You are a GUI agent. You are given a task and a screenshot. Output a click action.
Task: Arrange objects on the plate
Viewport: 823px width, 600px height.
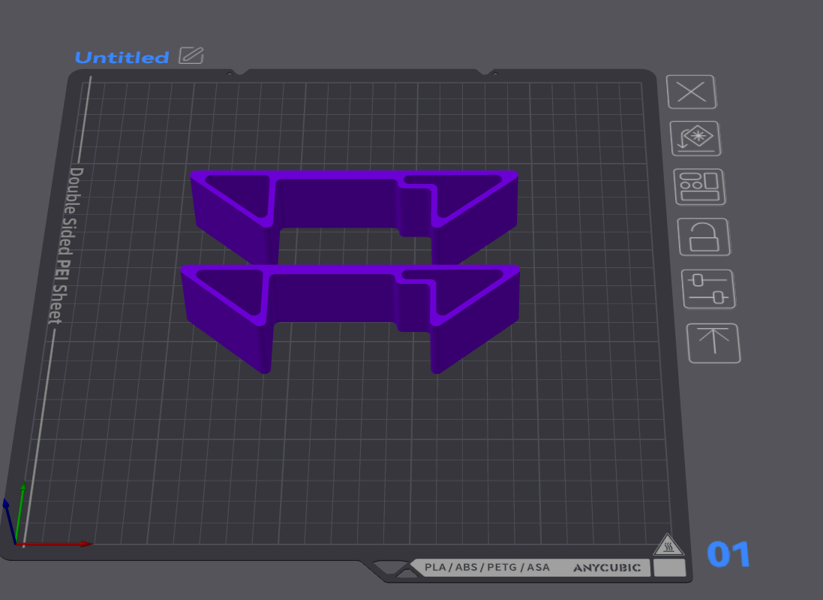click(x=700, y=187)
